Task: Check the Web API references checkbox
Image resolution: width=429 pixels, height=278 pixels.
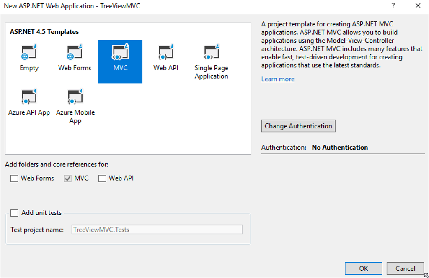Action: 102,179
